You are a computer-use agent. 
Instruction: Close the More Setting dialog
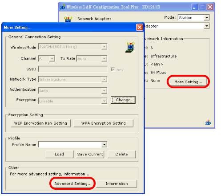[x=139, y=27]
